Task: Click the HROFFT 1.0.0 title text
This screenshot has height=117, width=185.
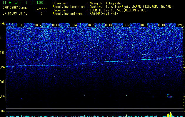Action: click(23, 2)
